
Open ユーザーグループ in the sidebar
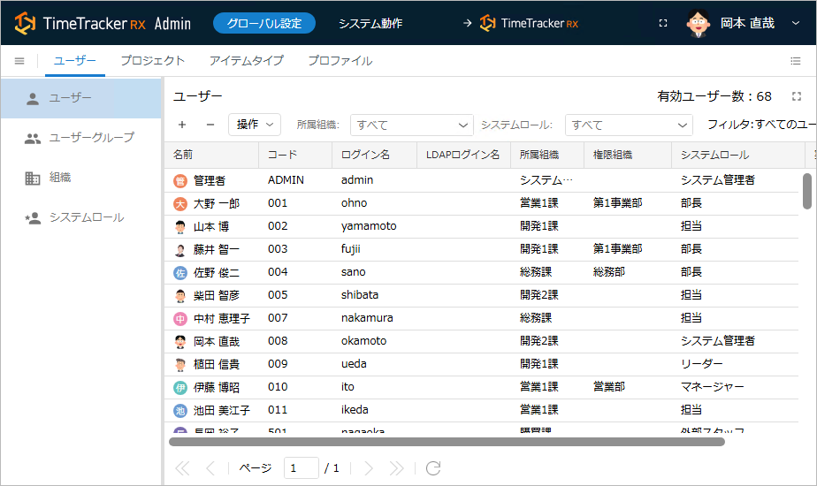[91, 138]
